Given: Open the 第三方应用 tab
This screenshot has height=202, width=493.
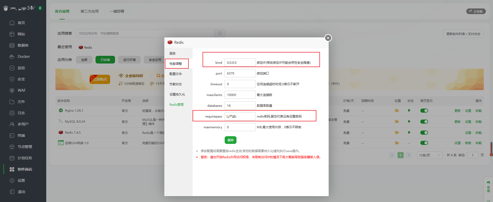Looking at the screenshot, I should tap(89, 11).
